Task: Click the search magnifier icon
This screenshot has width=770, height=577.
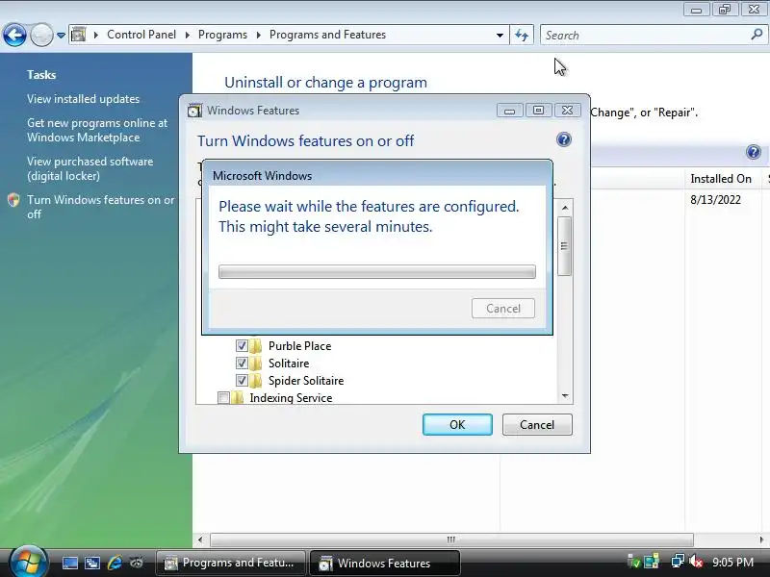Action: point(757,35)
